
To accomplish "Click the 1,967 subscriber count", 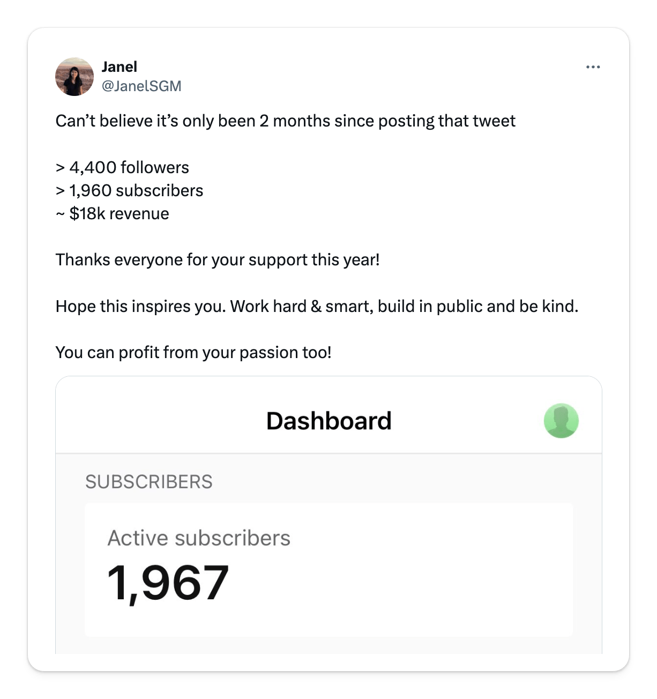I will [168, 583].
